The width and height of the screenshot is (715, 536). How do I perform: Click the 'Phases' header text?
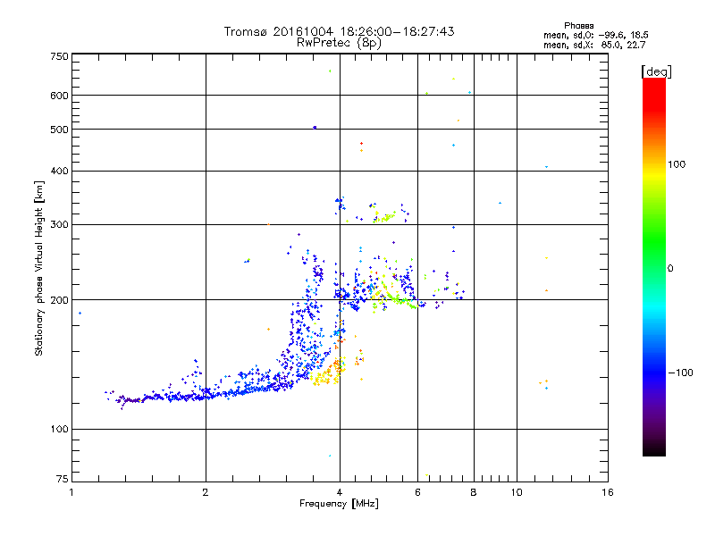click(x=578, y=26)
